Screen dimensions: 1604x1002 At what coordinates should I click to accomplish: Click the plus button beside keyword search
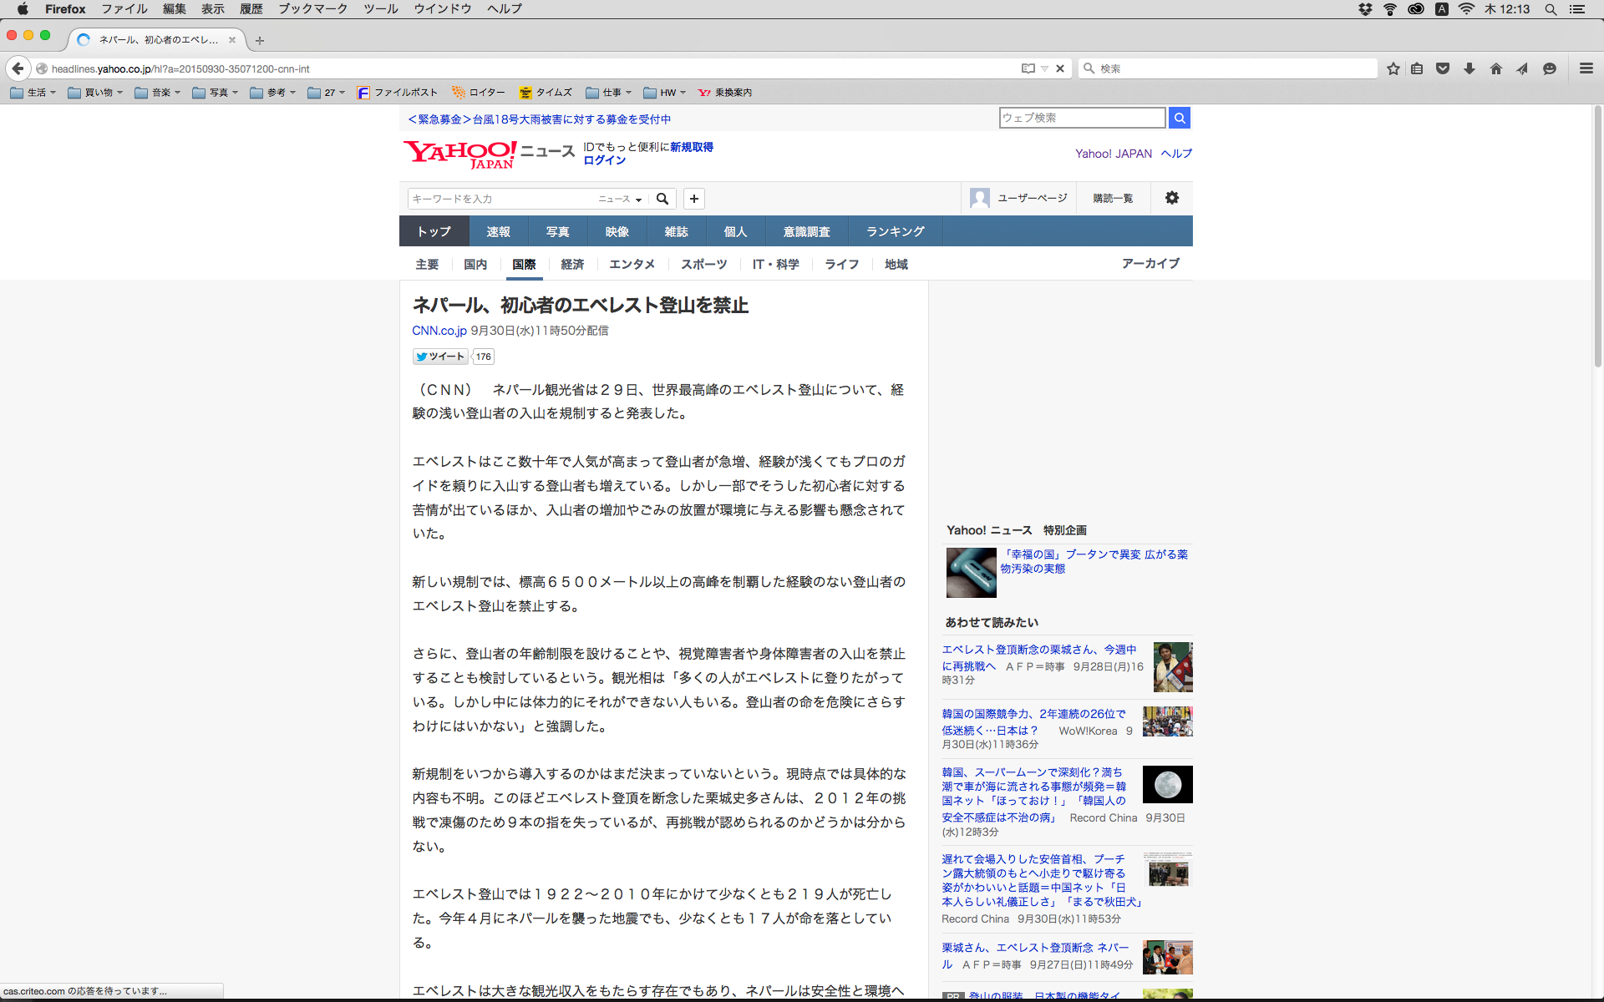pyautogui.click(x=693, y=199)
